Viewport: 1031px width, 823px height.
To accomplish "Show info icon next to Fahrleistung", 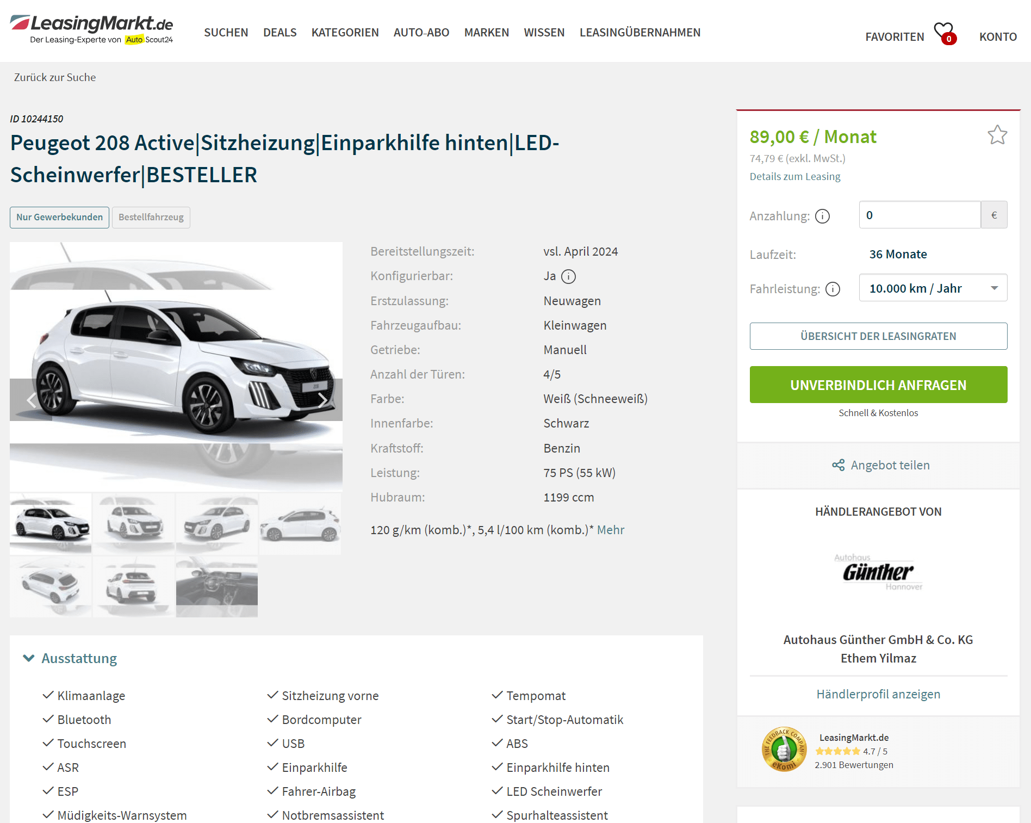I will [x=833, y=289].
